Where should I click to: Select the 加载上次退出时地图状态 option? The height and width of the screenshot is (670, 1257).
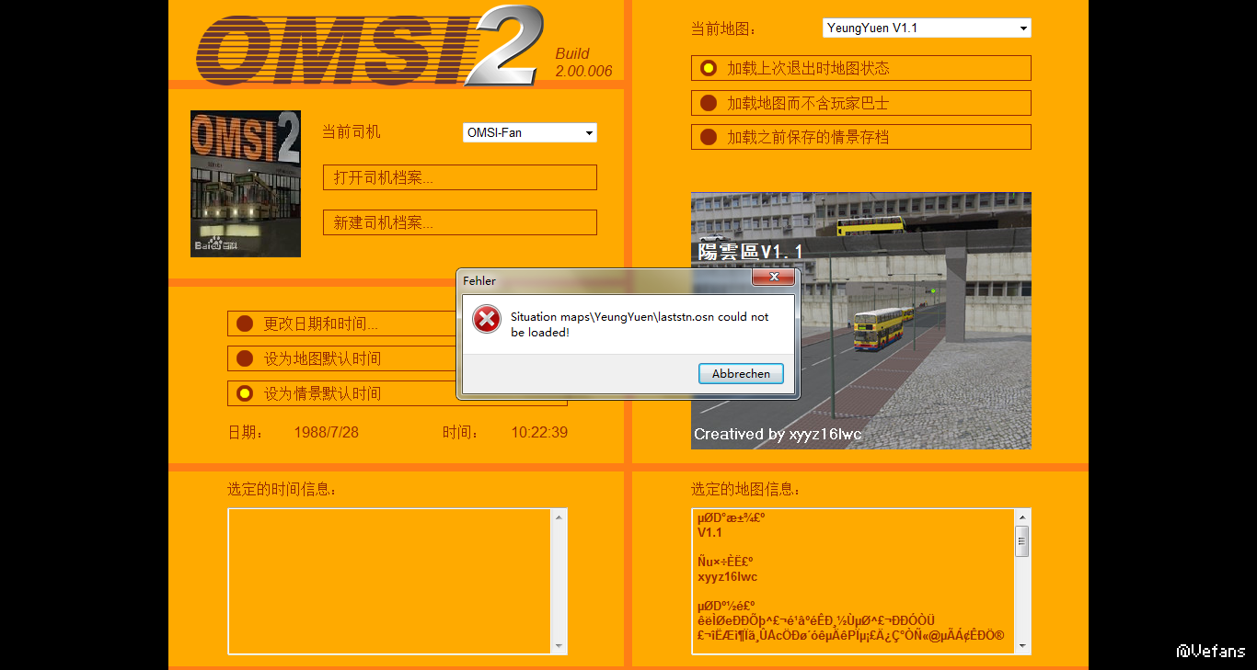coord(861,68)
